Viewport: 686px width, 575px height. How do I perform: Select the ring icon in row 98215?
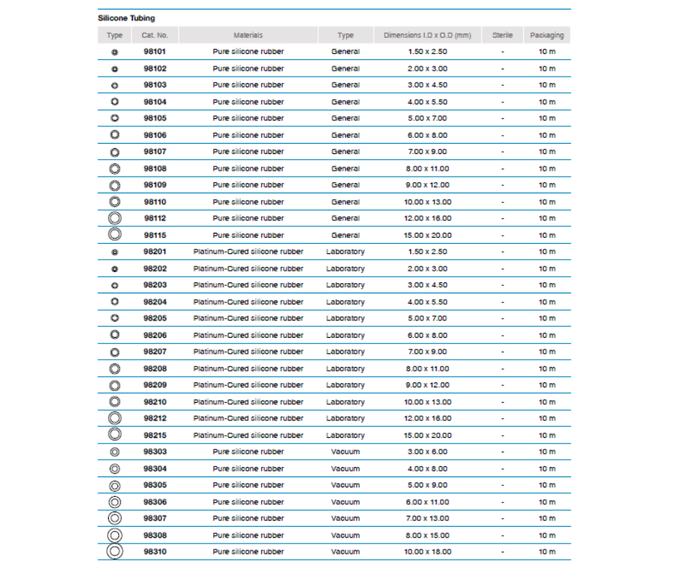pyautogui.click(x=115, y=435)
